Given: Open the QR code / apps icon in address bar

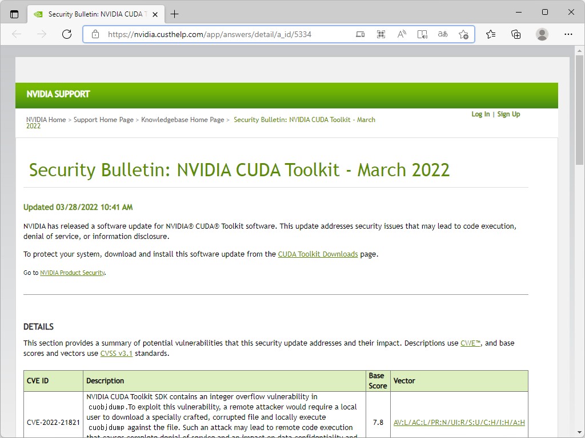Looking at the screenshot, I should [x=381, y=34].
